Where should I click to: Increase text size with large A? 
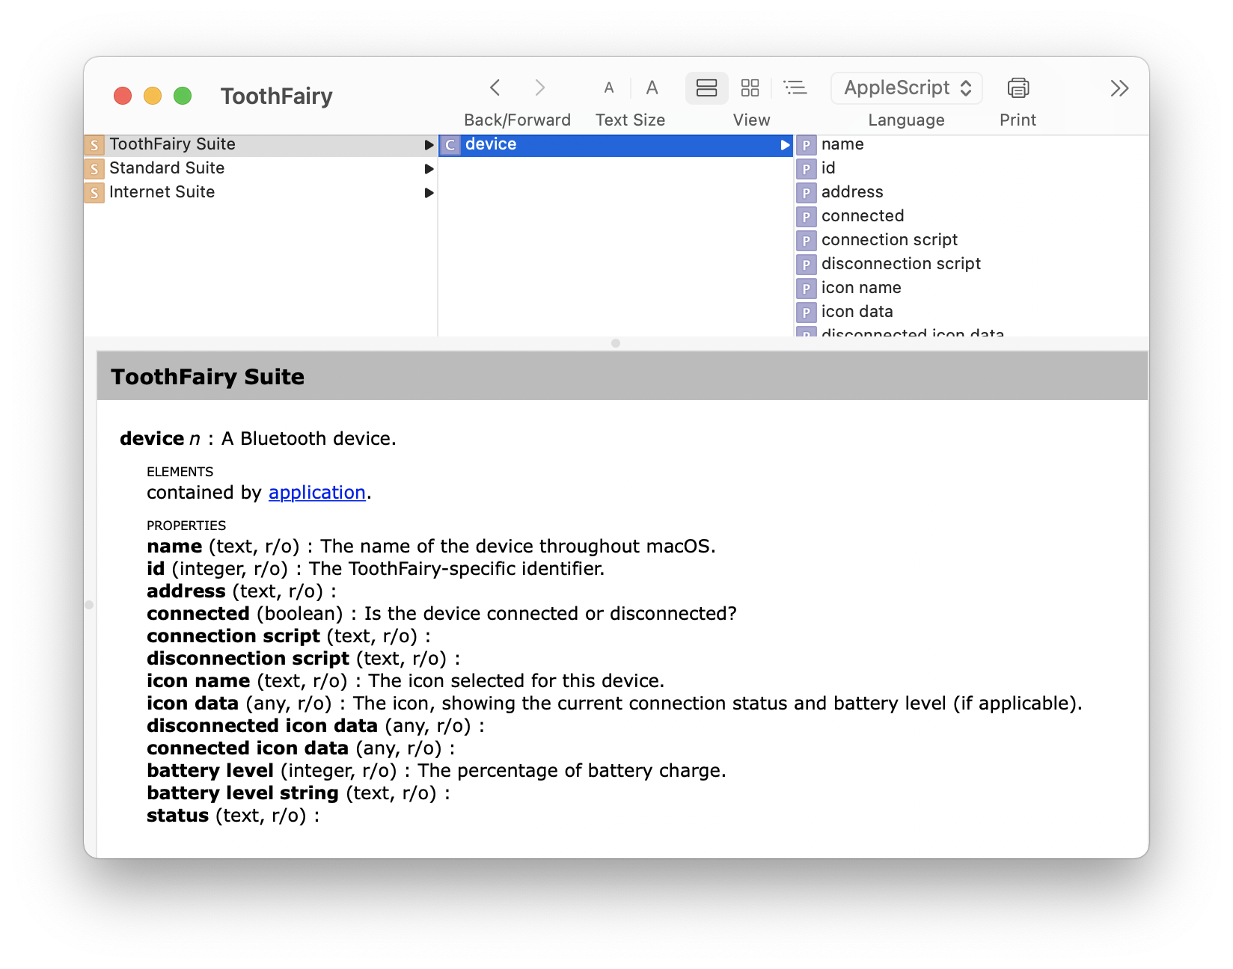pyautogui.click(x=652, y=88)
